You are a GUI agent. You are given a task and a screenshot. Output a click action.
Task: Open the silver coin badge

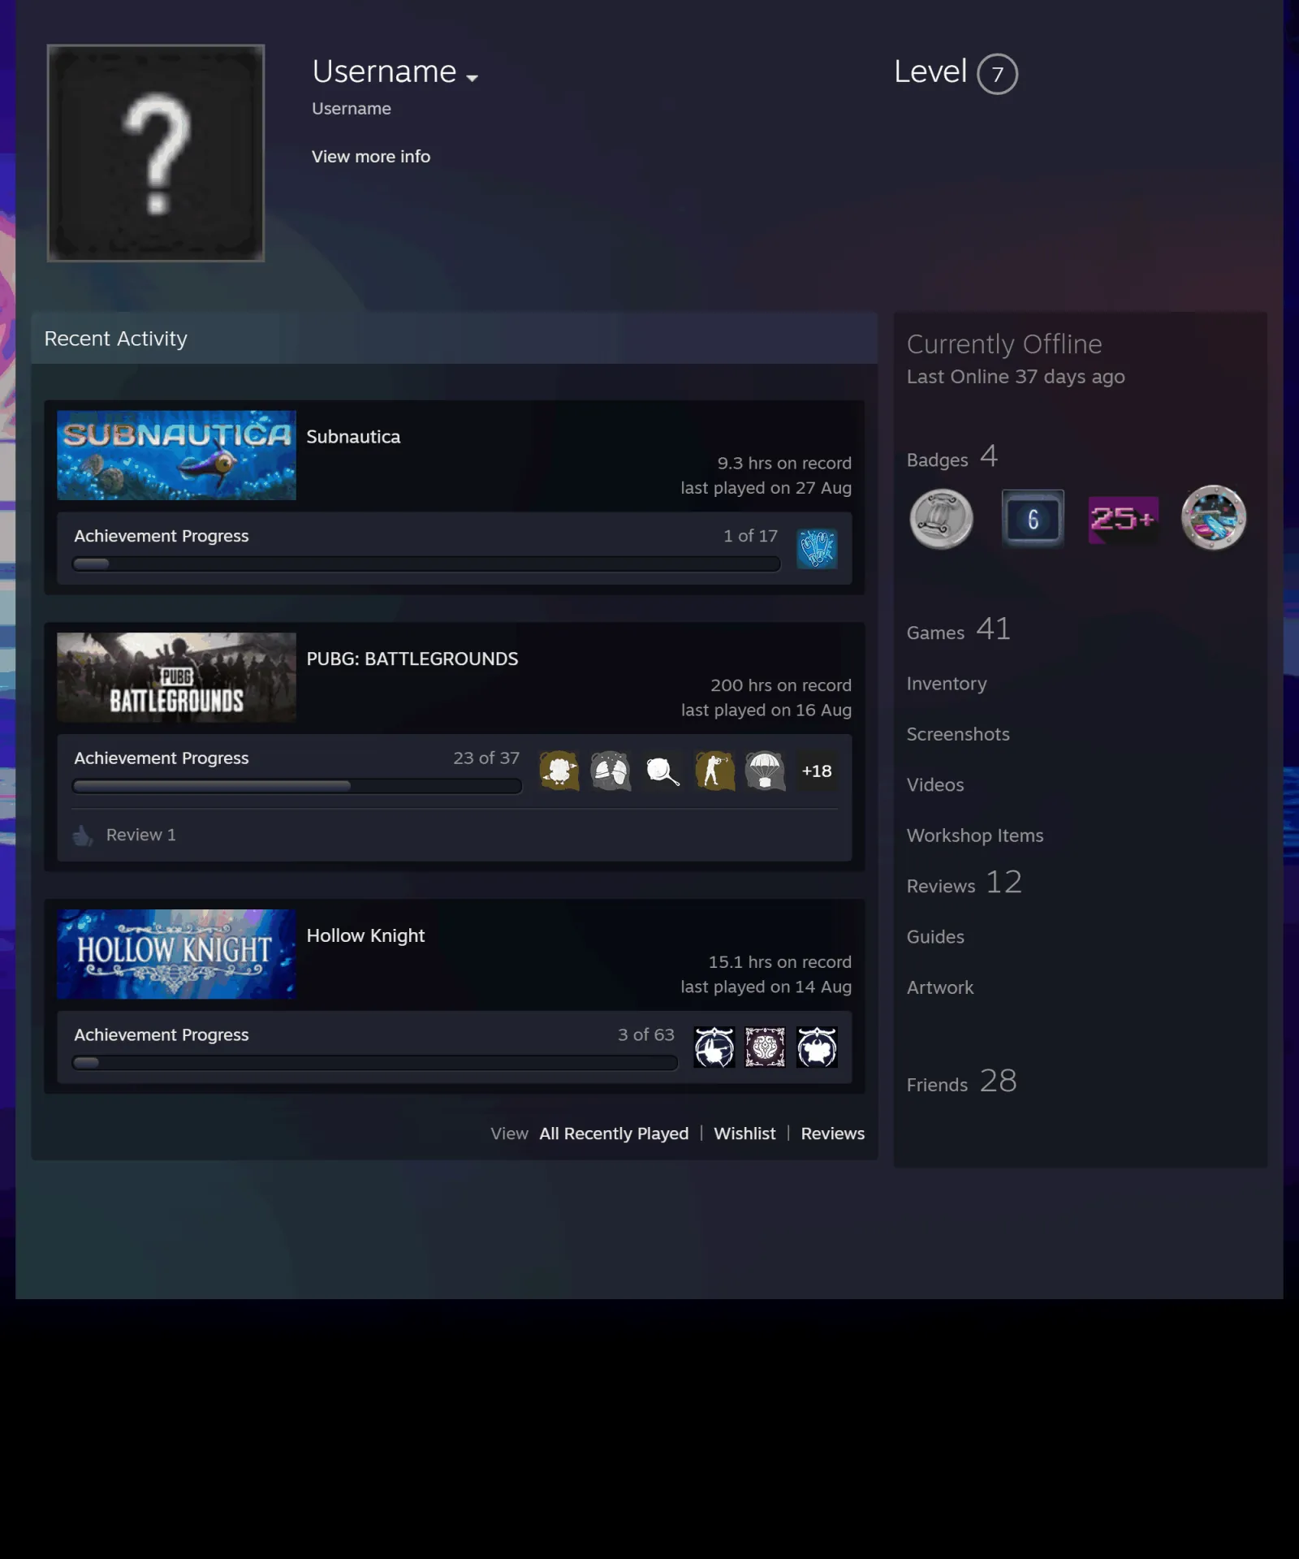tap(941, 519)
